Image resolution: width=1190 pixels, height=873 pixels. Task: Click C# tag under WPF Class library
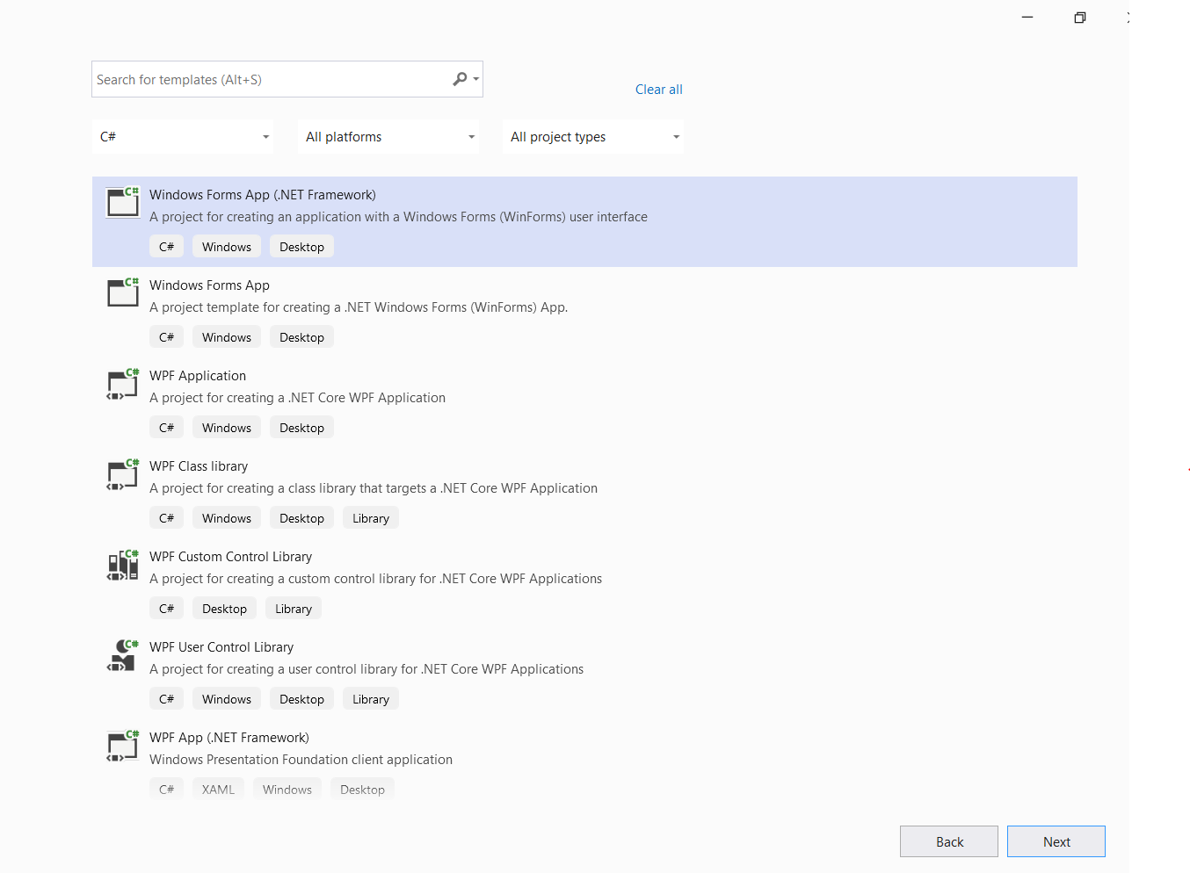point(166,518)
